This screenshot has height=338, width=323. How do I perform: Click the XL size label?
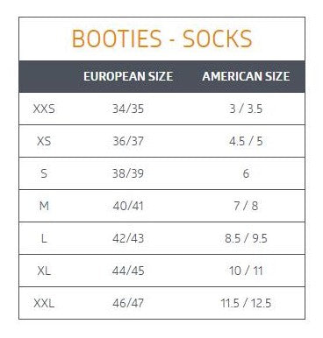pyautogui.click(x=44, y=271)
